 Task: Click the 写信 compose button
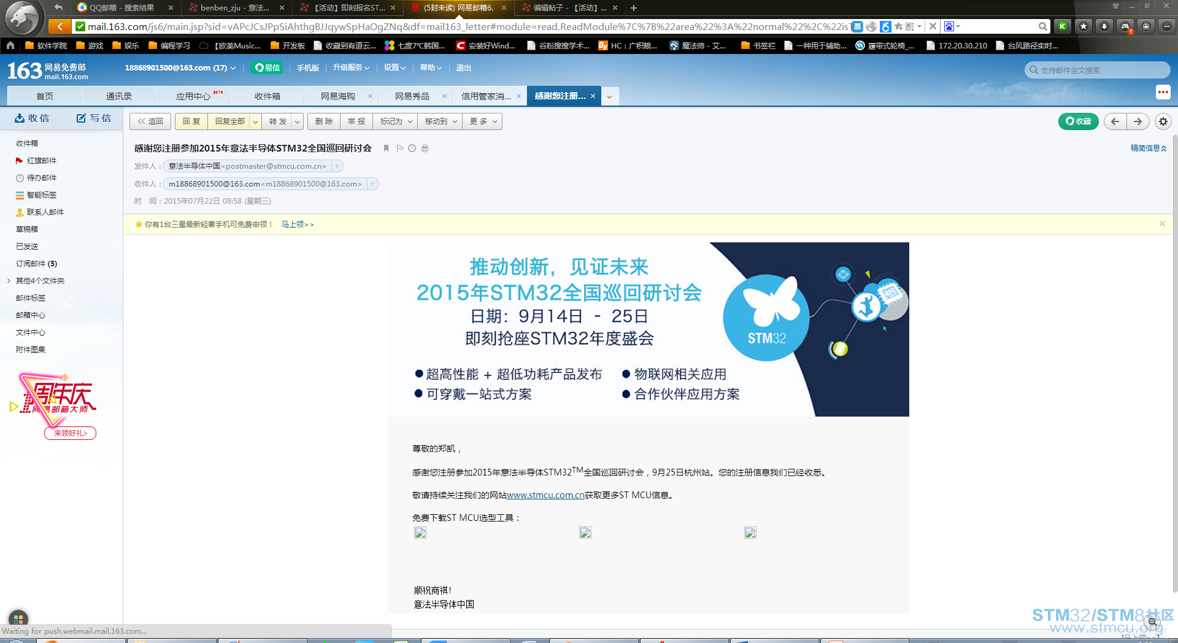click(94, 118)
